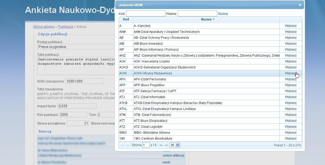This screenshot has height=165, width=325.
Task: Edit the Strona page number field
Action: pyautogui.click(x=146, y=145)
